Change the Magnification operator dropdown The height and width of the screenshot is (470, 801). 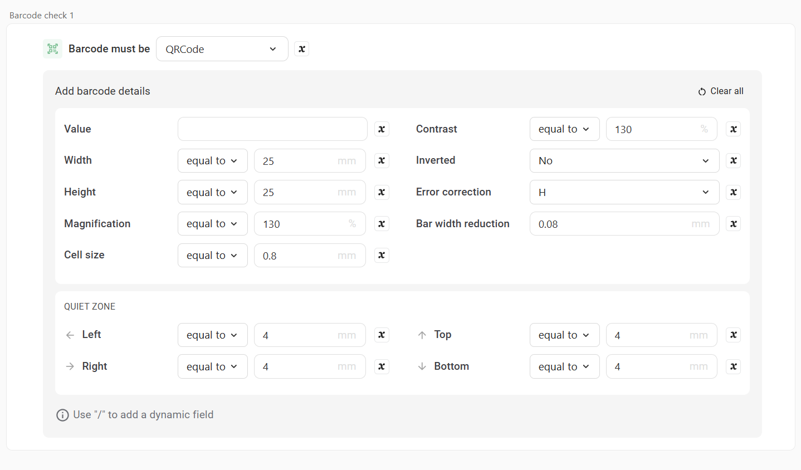(212, 224)
